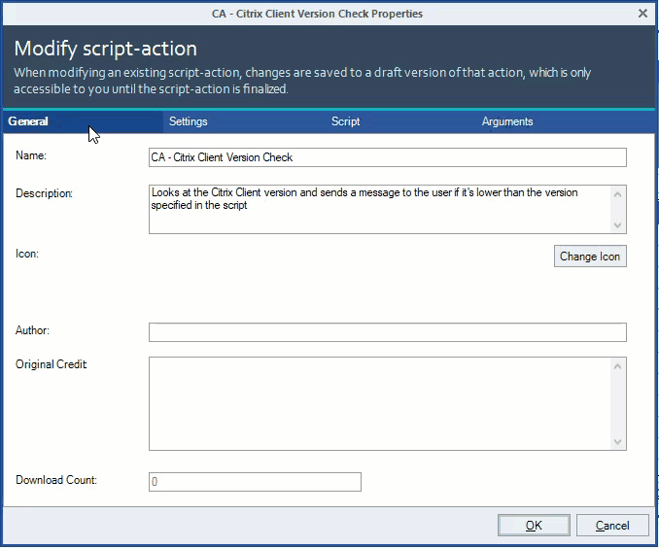Click the 'Icon:' label
Viewport: 659px width, 548px height.
[27, 254]
